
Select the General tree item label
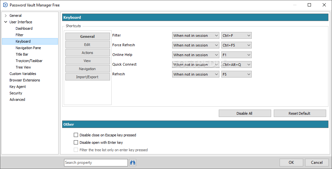point(16,16)
